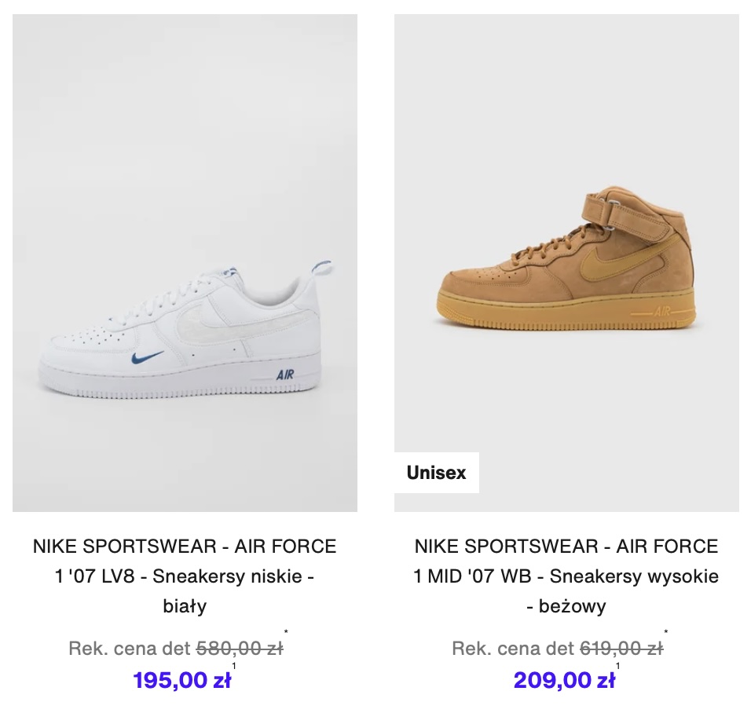The height and width of the screenshot is (713, 751).
Task: Click "Rek. cena det" label under the beige sneaker
Action: pos(512,649)
